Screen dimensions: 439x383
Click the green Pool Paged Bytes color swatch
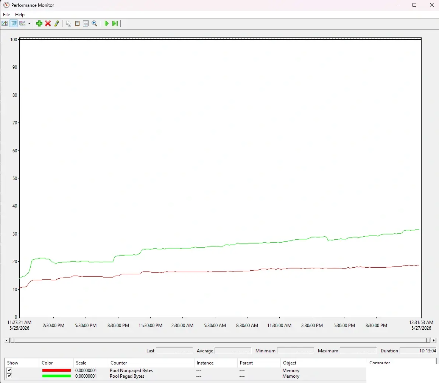56,376
